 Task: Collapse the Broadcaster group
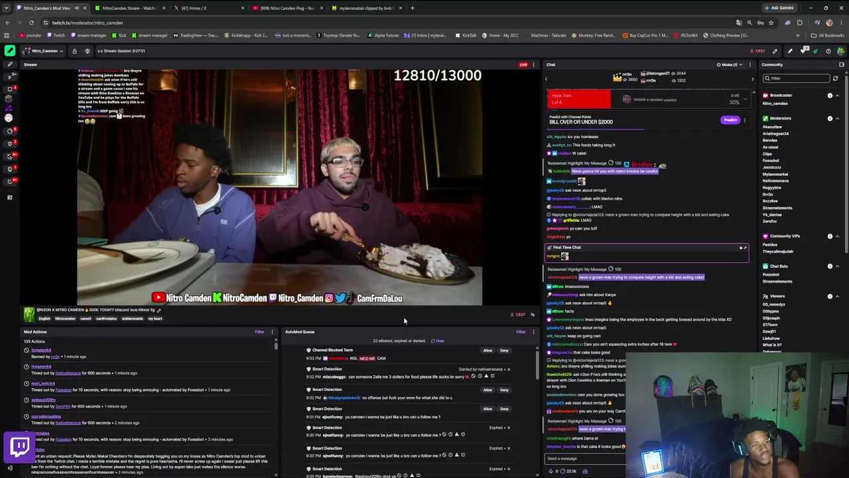coord(837,96)
